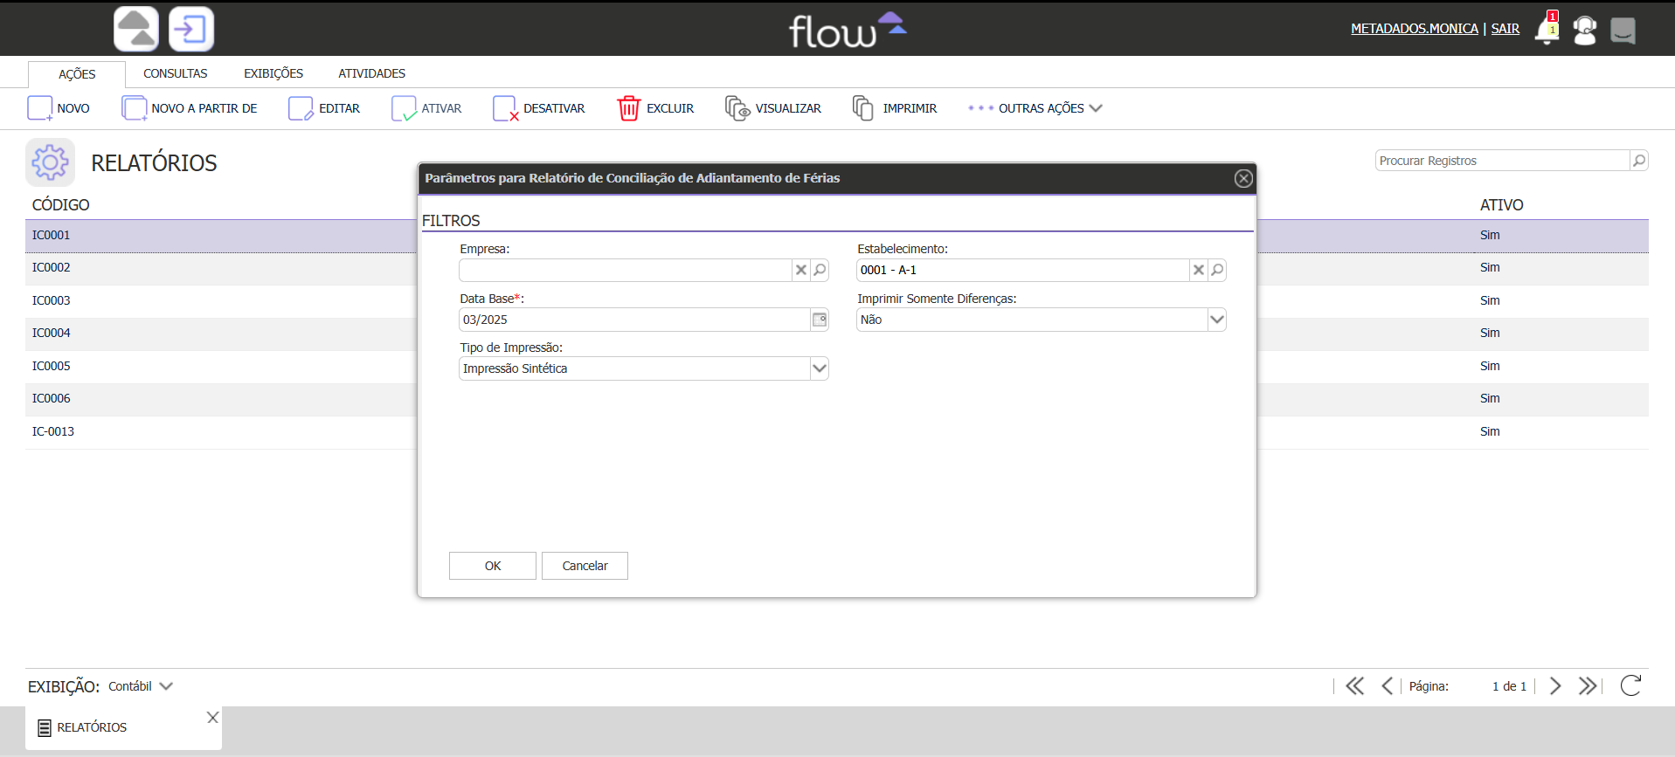Image resolution: width=1675 pixels, height=757 pixels.
Task: Click the magnifier next to Empresa field
Action: (x=820, y=271)
